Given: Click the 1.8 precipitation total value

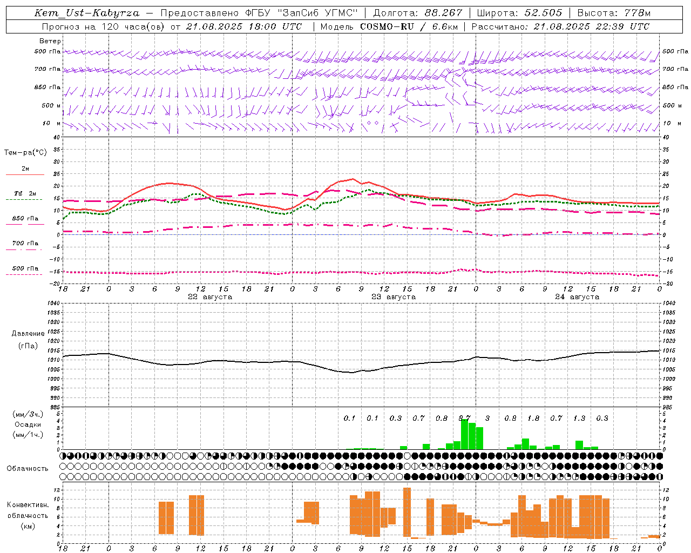Looking at the screenshot, I should click(533, 418).
